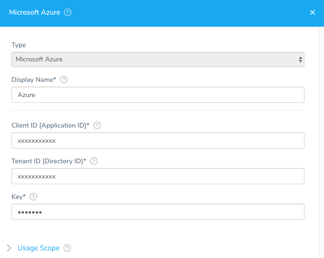Click the Usage Scope link text
The height and width of the screenshot is (258, 324).
39,248
